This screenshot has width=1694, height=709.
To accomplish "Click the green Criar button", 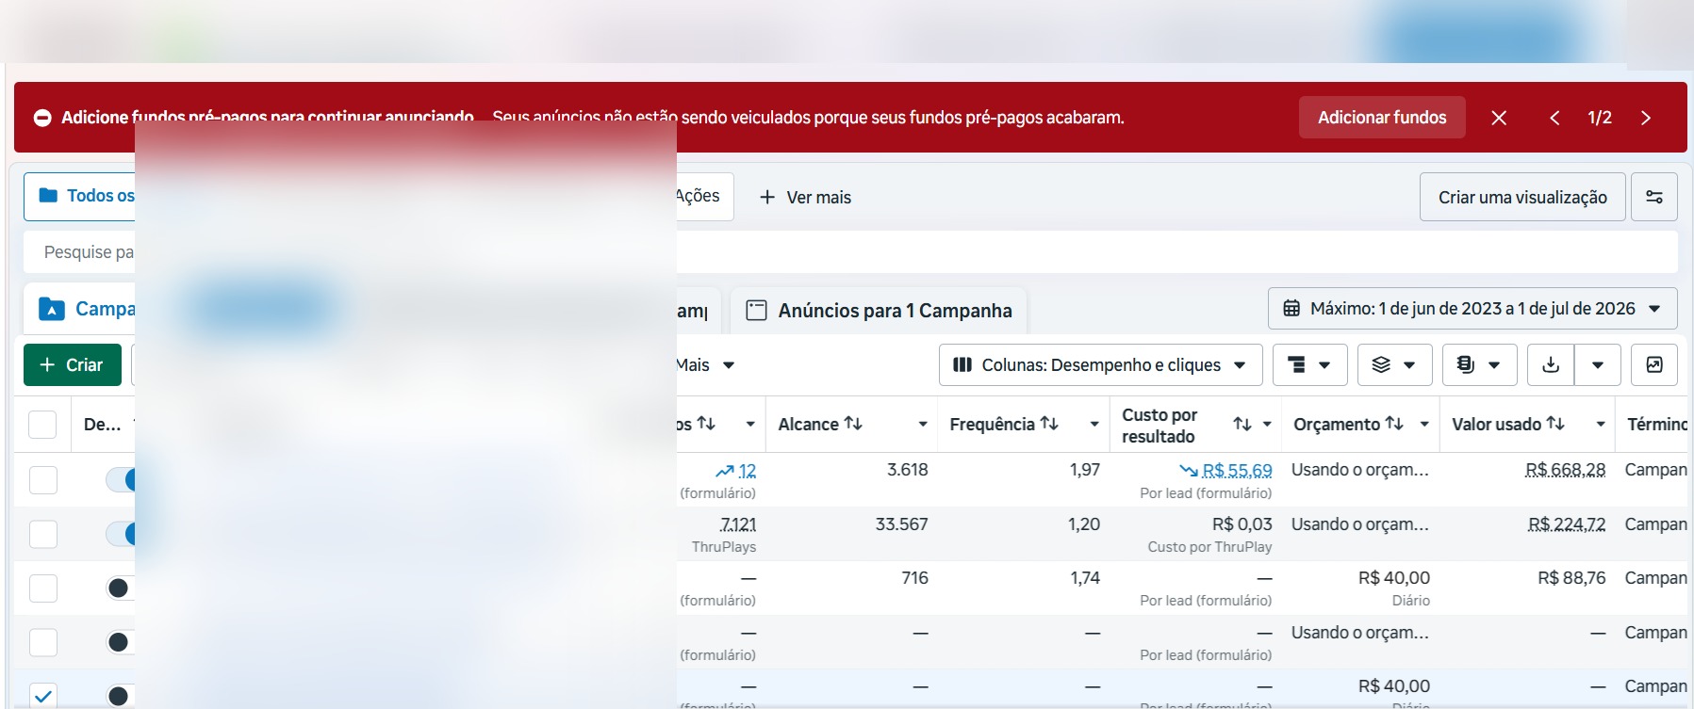I will pyautogui.click(x=73, y=364).
